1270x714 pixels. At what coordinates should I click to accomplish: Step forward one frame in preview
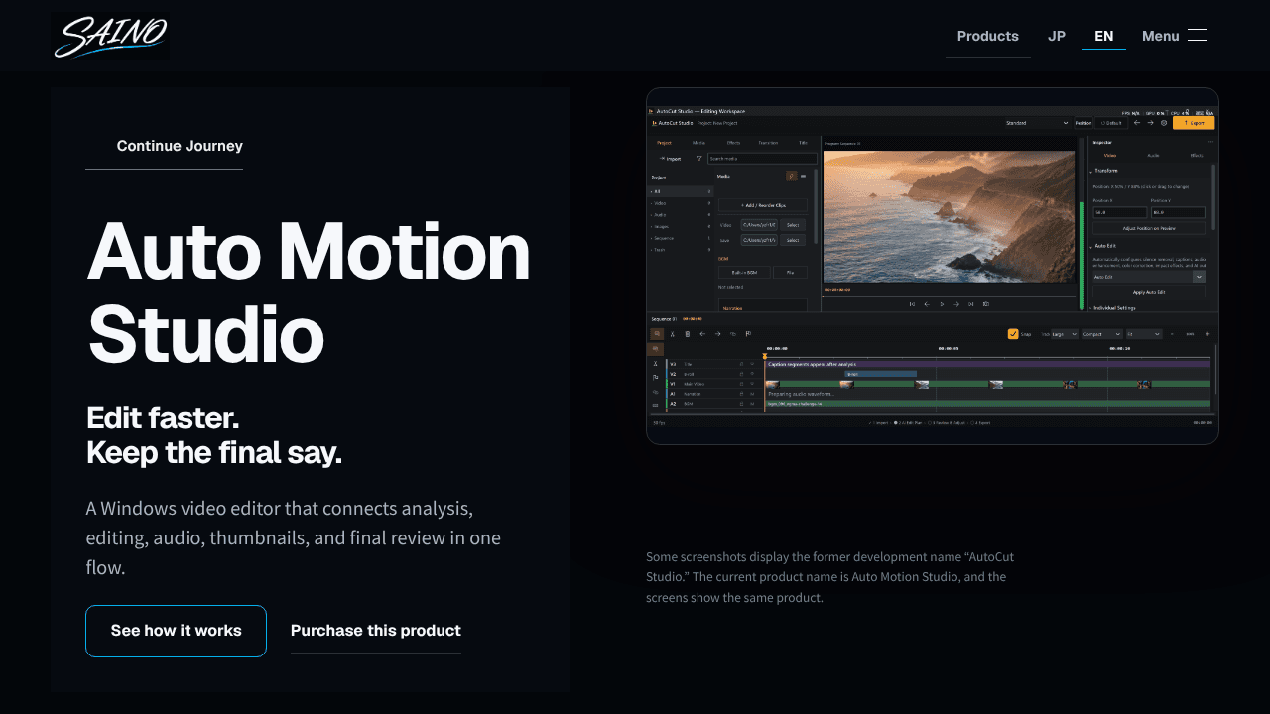[956, 304]
